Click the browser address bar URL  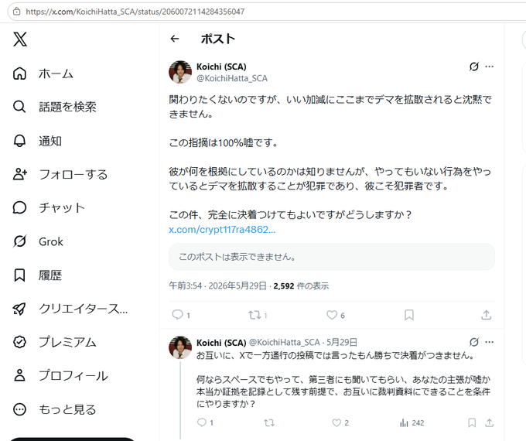(x=135, y=12)
